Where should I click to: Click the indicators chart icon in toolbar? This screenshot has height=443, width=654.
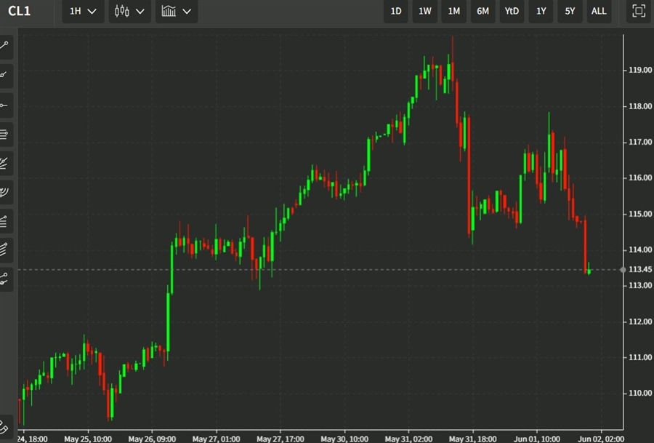(169, 11)
